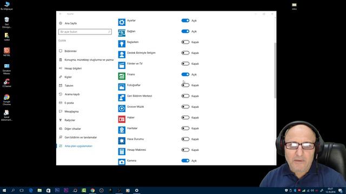Turn off Ayarlar background toggle
The width and height of the screenshot is (346, 194).
click(185, 20)
